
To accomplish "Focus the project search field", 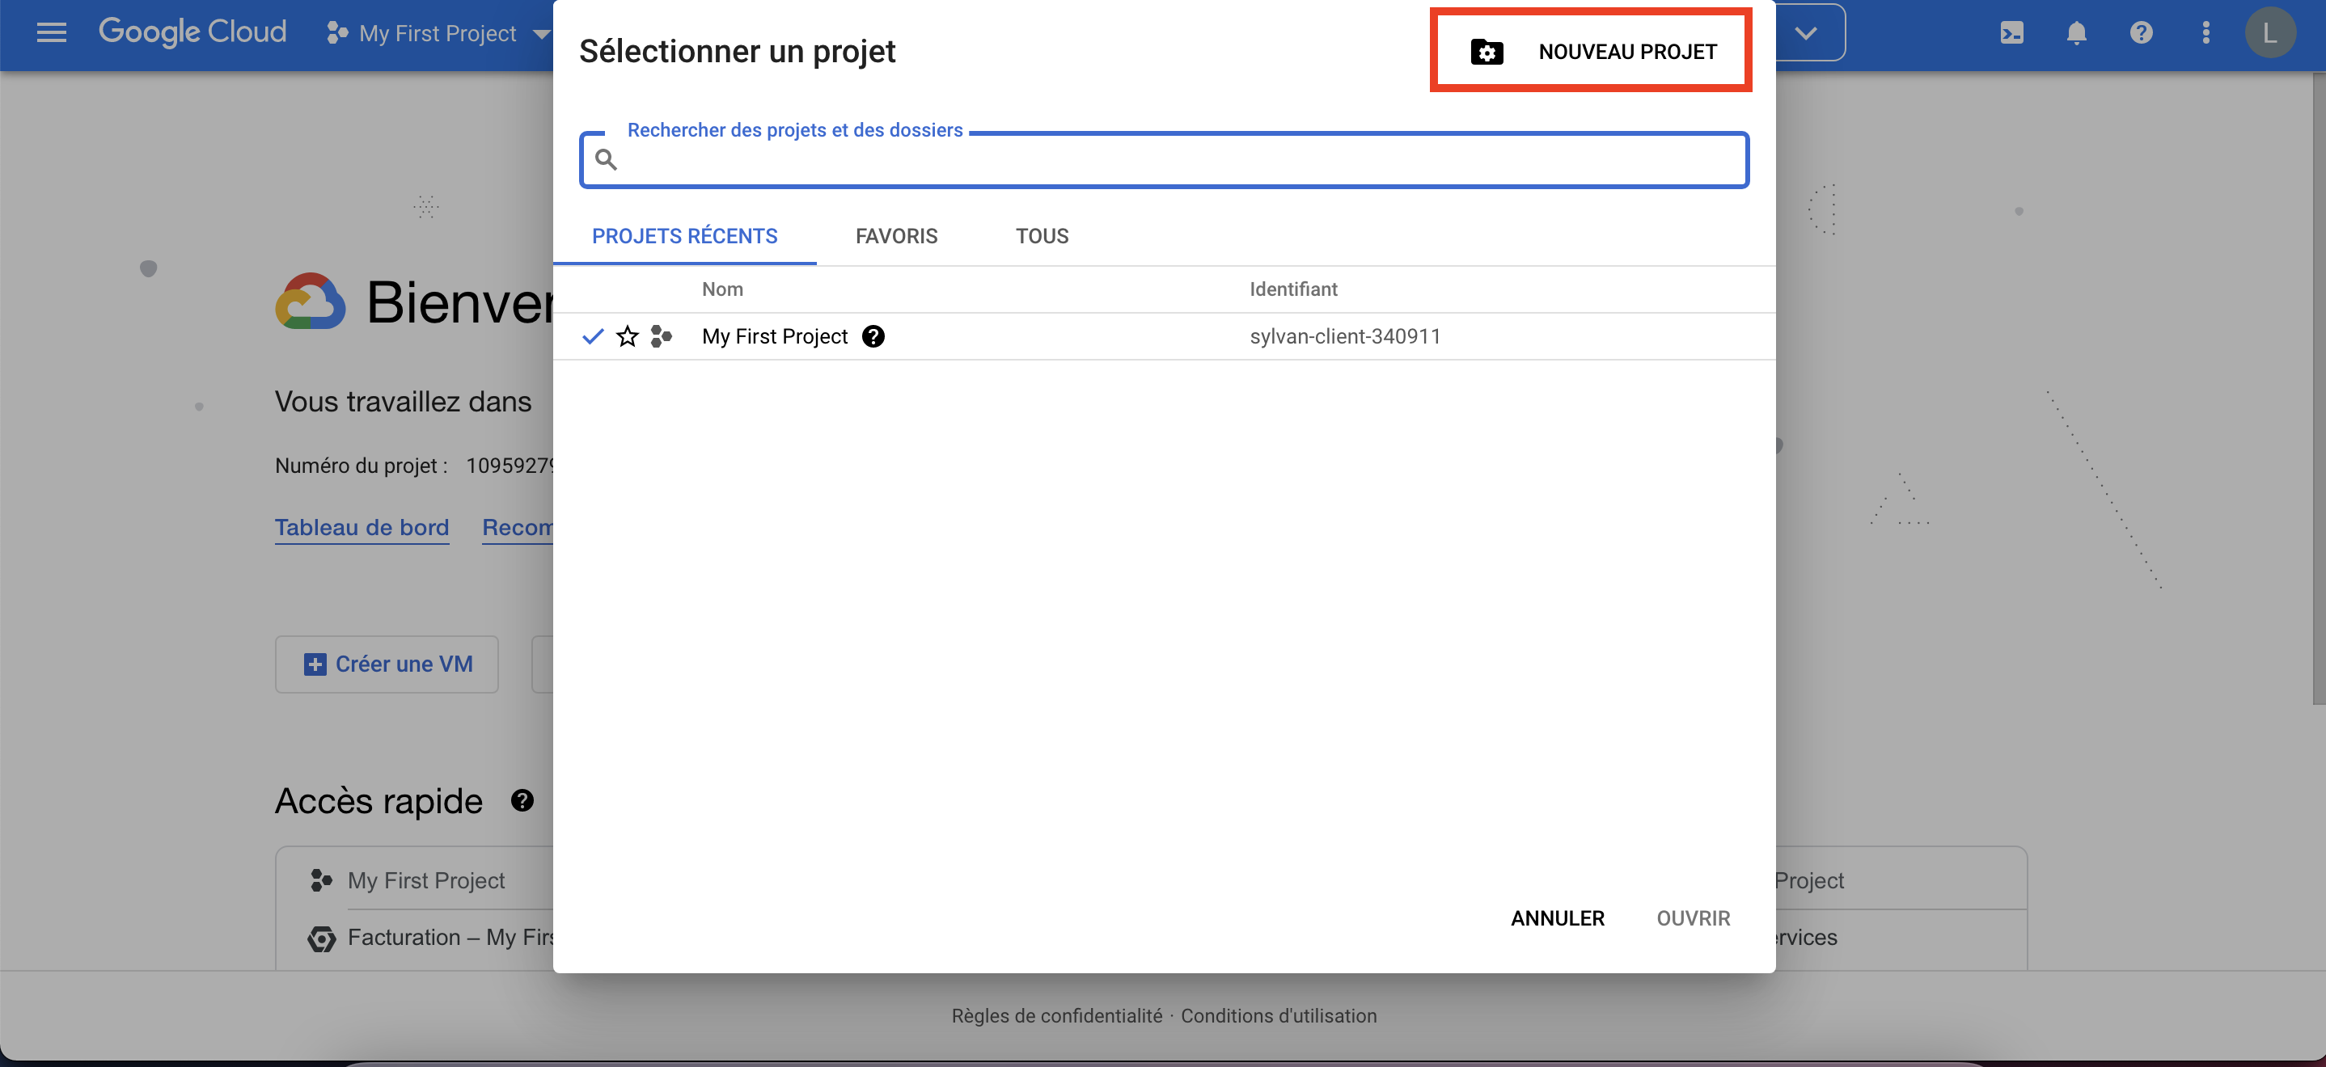I will tap(1164, 161).
